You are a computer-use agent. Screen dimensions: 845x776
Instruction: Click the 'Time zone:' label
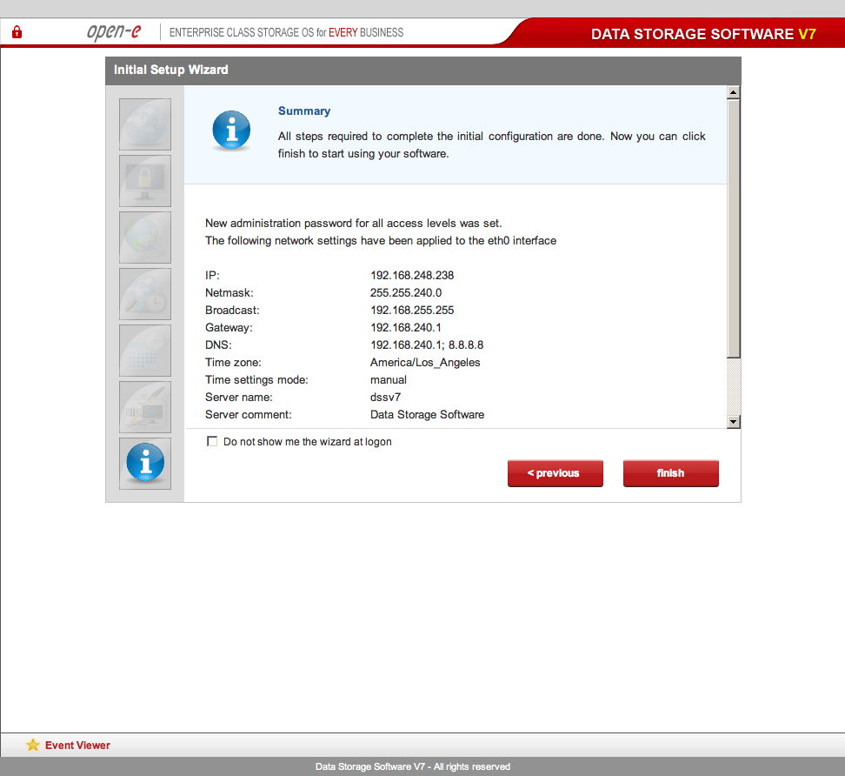pos(233,363)
